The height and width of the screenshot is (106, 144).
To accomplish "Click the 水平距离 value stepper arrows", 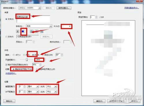I will pyautogui.click(x=25, y=92).
